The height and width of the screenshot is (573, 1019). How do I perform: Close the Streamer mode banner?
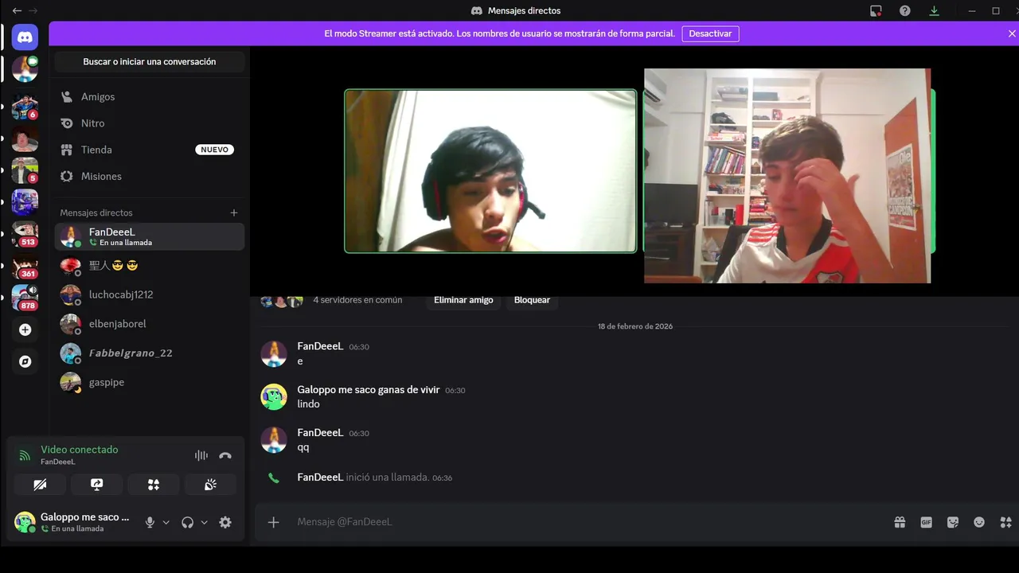1012,33
